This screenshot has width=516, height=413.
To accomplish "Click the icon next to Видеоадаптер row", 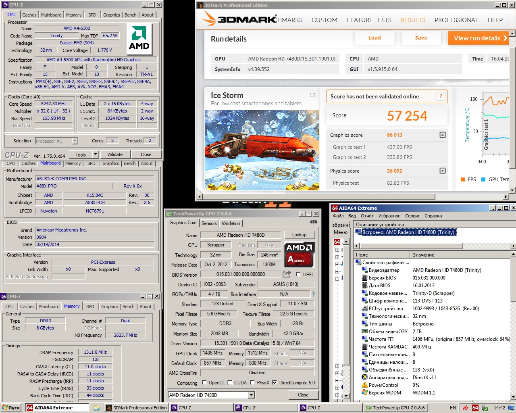I will click(x=364, y=270).
